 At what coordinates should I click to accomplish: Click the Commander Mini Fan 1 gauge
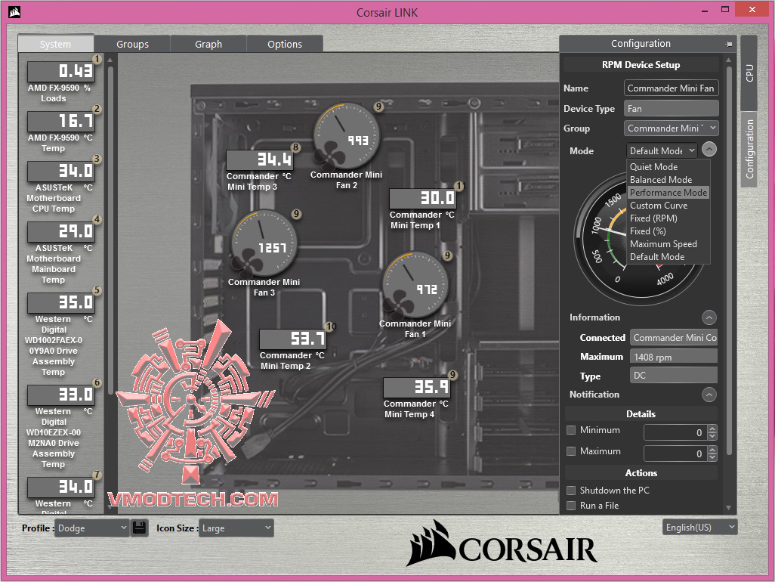pyautogui.click(x=415, y=285)
